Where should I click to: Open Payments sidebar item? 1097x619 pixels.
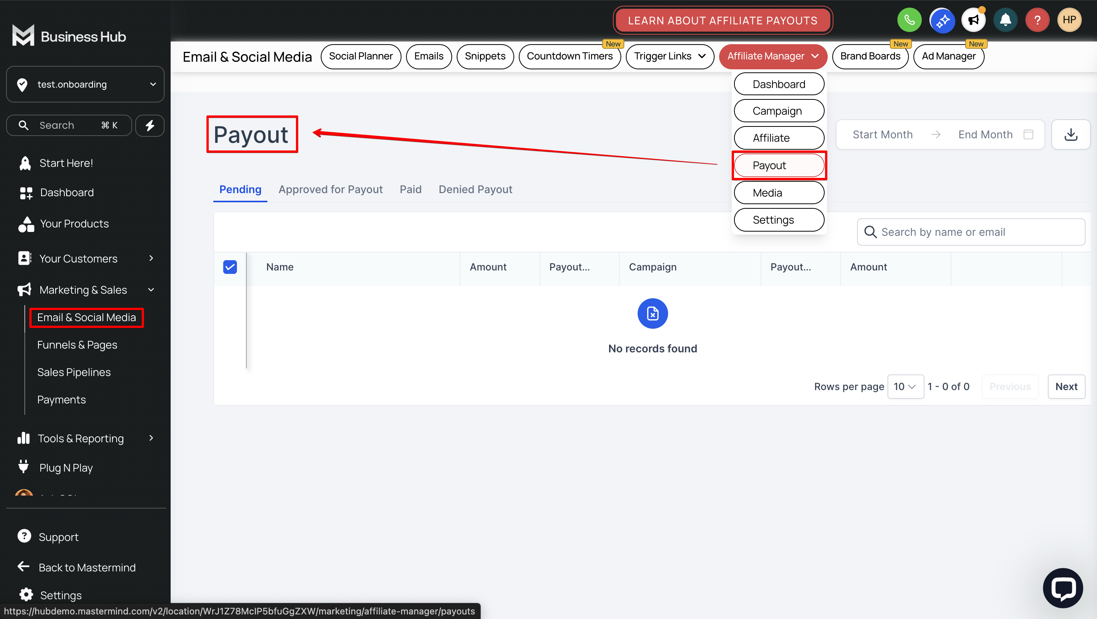61,400
